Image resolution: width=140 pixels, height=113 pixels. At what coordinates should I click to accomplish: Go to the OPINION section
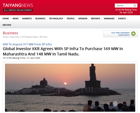coord(83,19)
